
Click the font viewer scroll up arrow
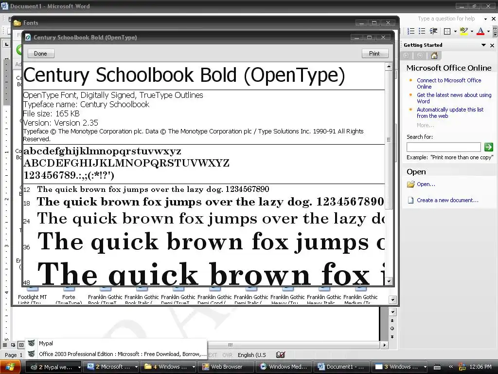389,66
